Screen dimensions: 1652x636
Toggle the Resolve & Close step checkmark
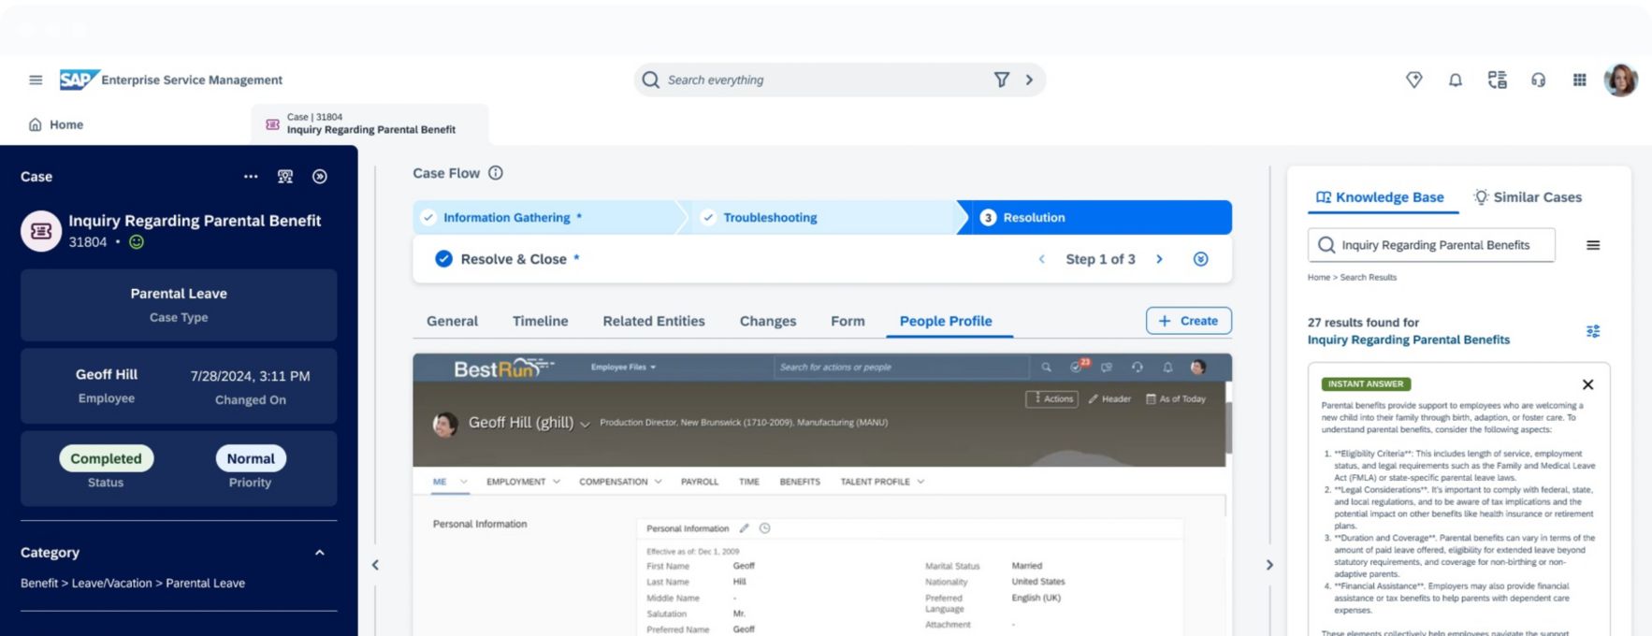point(443,259)
